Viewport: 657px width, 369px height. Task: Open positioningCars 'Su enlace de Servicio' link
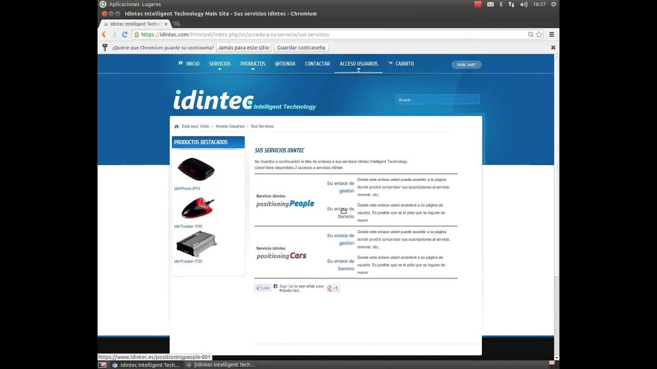341,265
